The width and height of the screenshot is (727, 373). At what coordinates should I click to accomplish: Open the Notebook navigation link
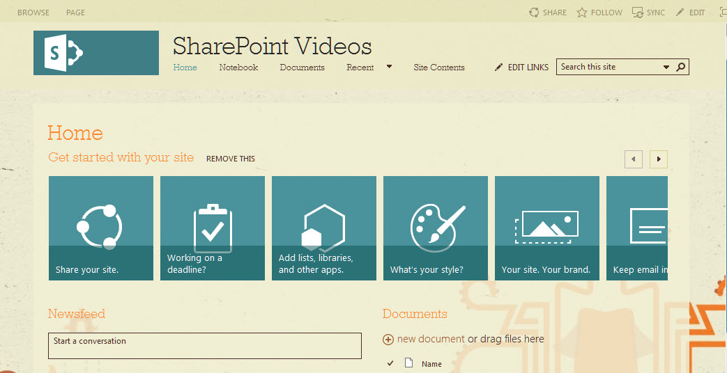click(x=238, y=67)
